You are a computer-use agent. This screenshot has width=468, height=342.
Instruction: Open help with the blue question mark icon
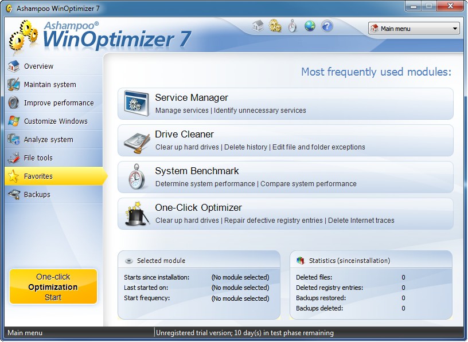coord(327,26)
